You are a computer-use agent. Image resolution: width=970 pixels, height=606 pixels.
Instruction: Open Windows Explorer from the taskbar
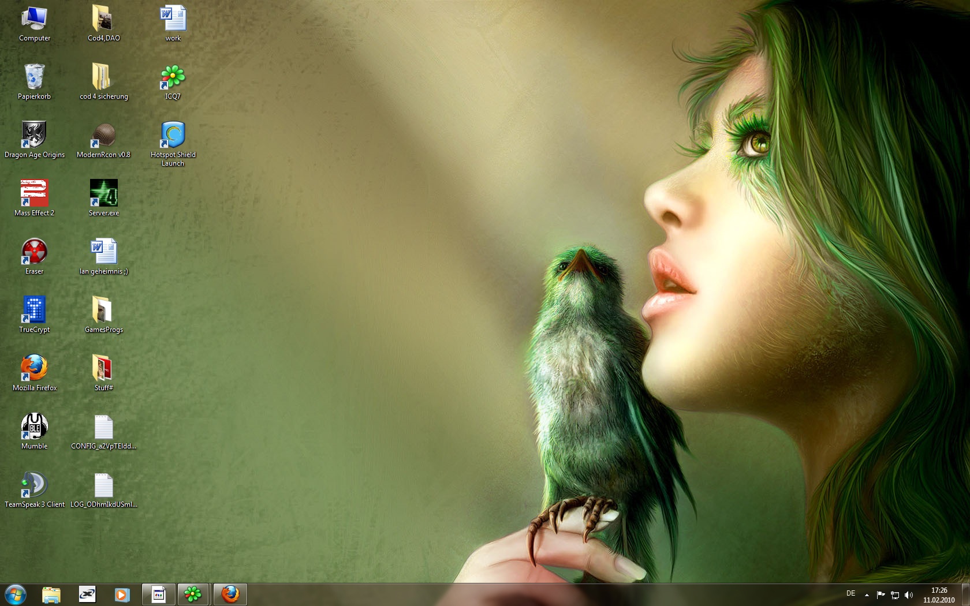tap(51, 594)
